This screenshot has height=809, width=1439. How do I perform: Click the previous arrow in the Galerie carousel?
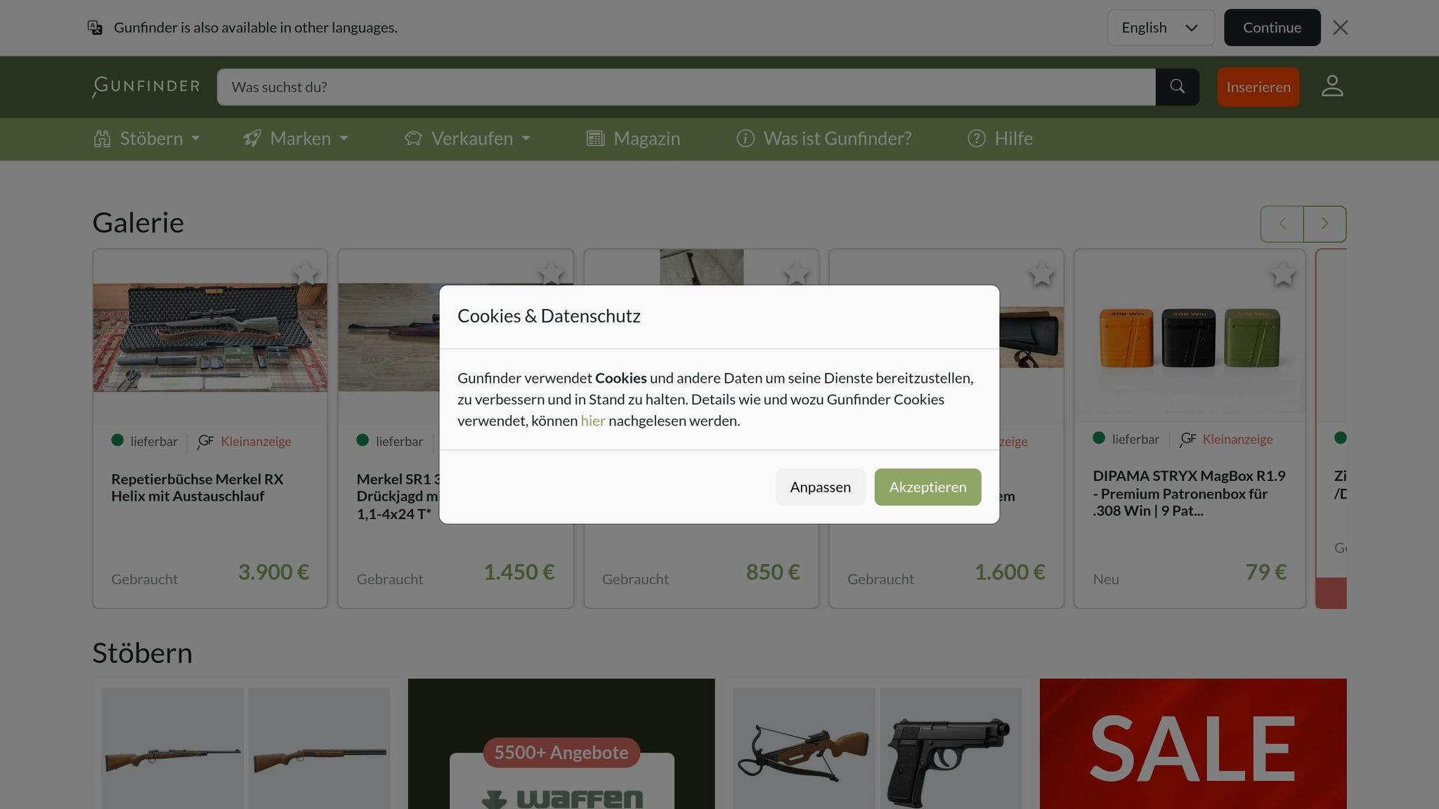(1282, 223)
